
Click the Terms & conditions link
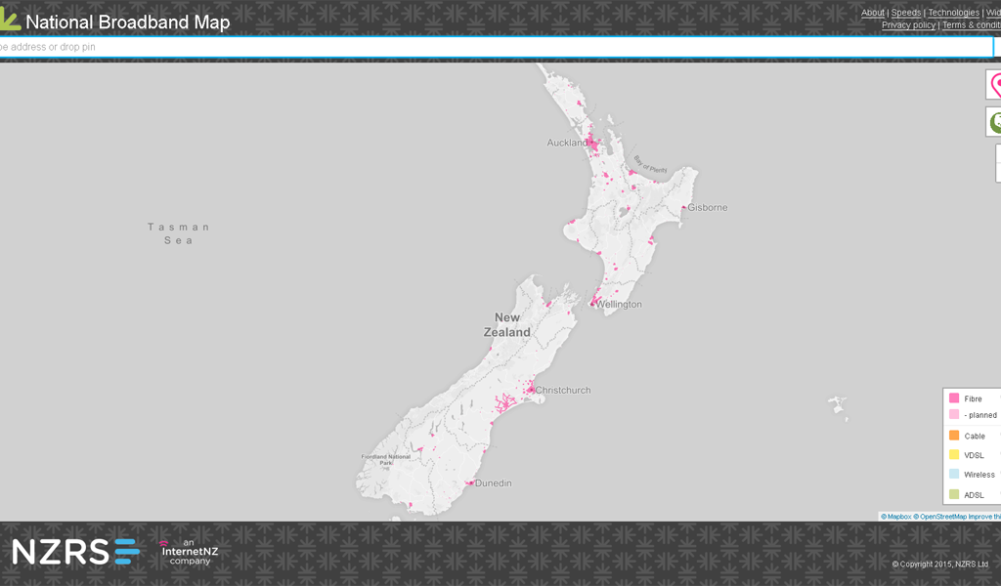click(972, 24)
